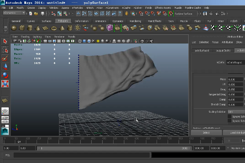Screen dimensions: 245x163
Task: Open the nSolver menu
Action: (138, 8)
